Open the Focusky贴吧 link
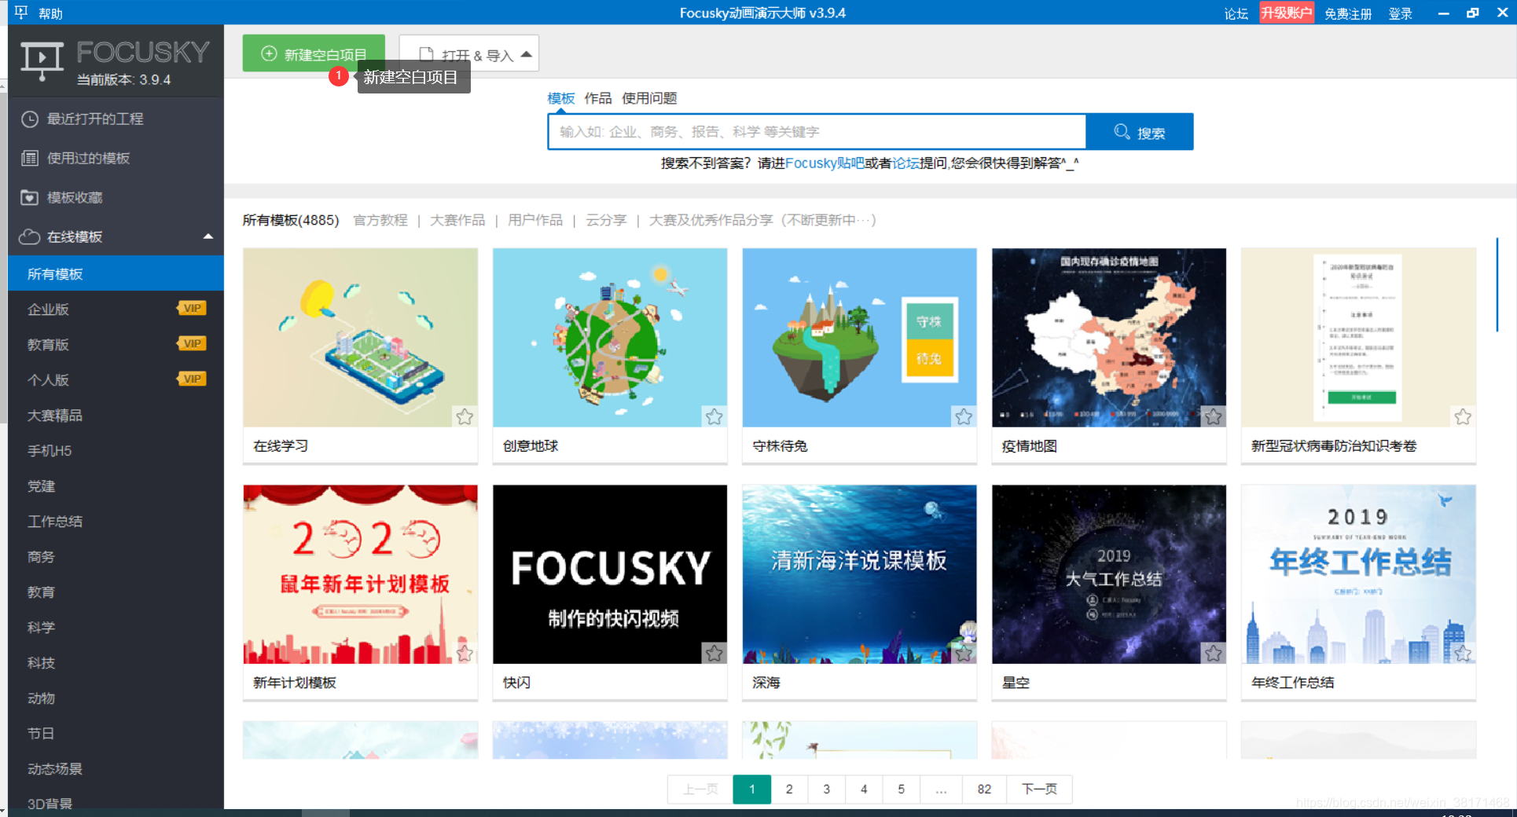This screenshot has height=817, width=1517. [825, 163]
